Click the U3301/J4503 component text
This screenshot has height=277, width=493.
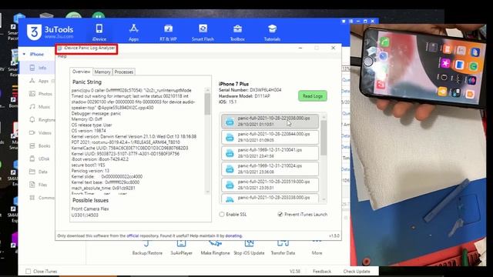point(85,215)
